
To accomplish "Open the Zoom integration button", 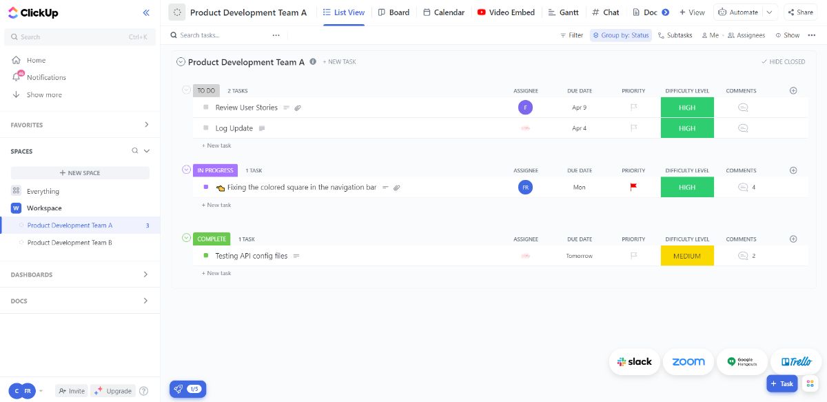I will [x=688, y=362].
